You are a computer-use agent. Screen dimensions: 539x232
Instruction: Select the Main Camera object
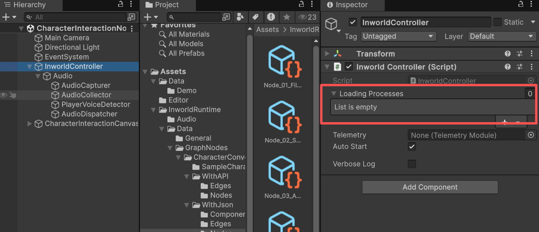(67, 38)
